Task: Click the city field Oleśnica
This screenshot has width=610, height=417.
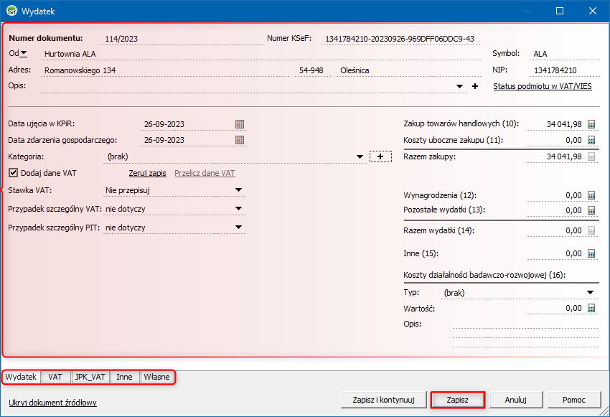Action: (x=409, y=70)
